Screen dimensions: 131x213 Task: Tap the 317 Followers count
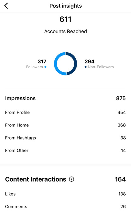pyautogui.click(x=42, y=61)
